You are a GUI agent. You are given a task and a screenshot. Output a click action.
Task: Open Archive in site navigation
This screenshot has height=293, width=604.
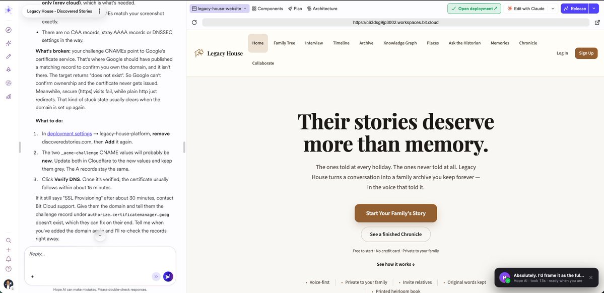click(366, 43)
